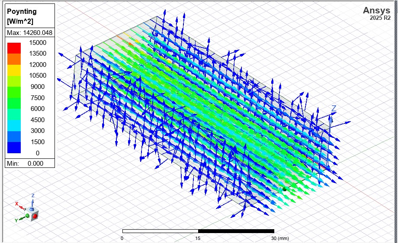Click the black segment of the scale bar
Screen dimensions: 398x243
point(236,231)
